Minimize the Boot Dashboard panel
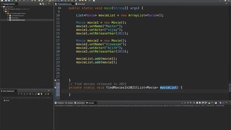Viewport: 231px width, 130px height. pyautogui.click(x=49, y=91)
